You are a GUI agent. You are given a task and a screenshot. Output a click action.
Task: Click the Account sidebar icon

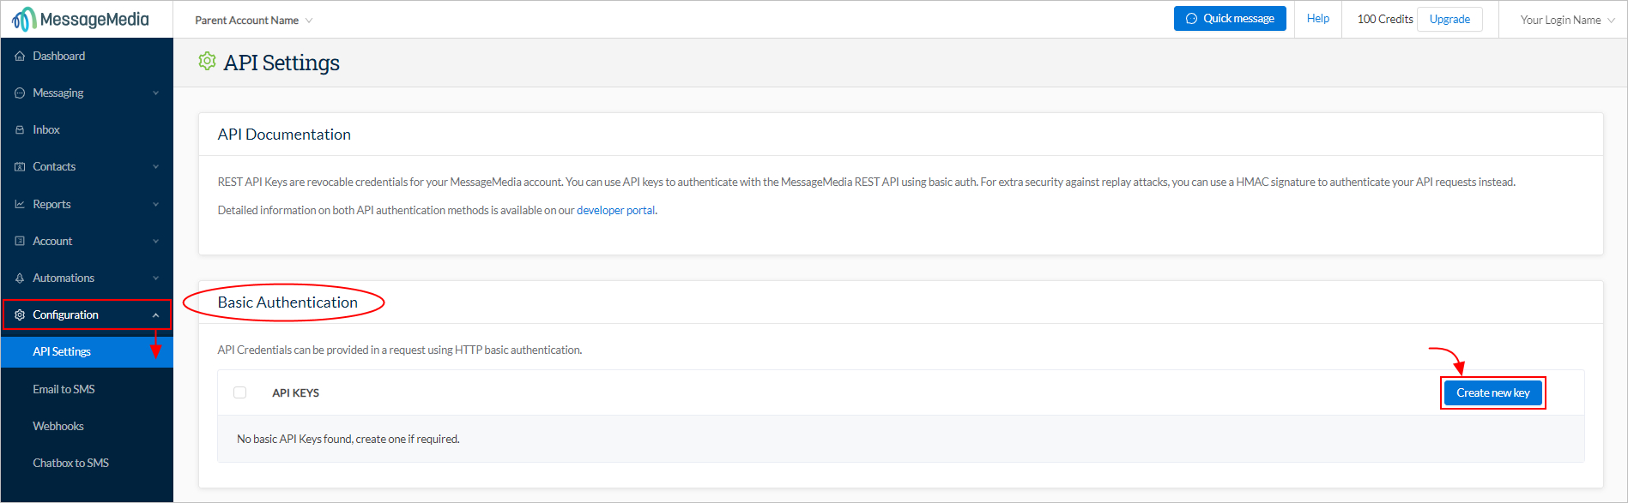20,241
